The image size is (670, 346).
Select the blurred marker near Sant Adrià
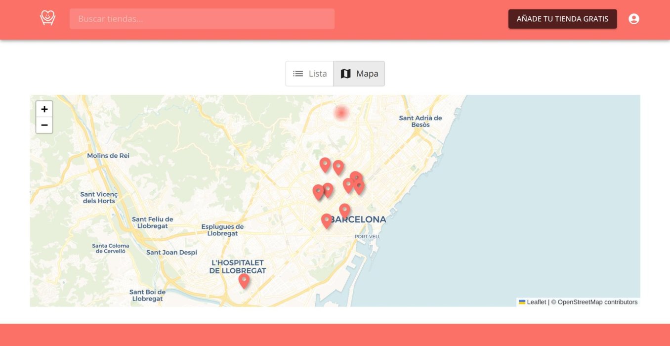click(341, 113)
